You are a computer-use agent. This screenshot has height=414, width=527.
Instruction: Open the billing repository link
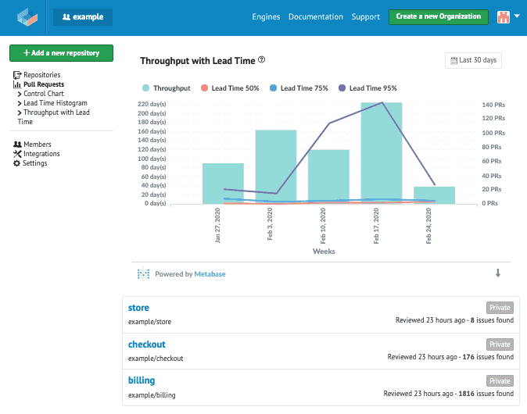click(142, 380)
